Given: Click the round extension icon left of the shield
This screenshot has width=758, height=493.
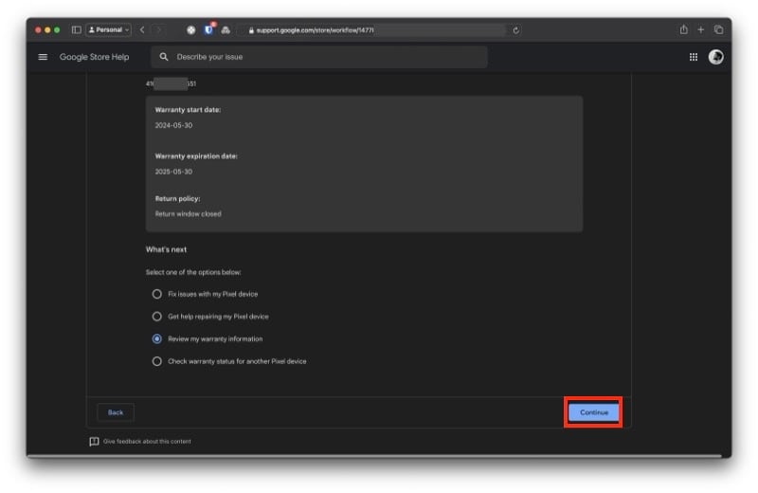Looking at the screenshot, I should pyautogui.click(x=191, y=30).
